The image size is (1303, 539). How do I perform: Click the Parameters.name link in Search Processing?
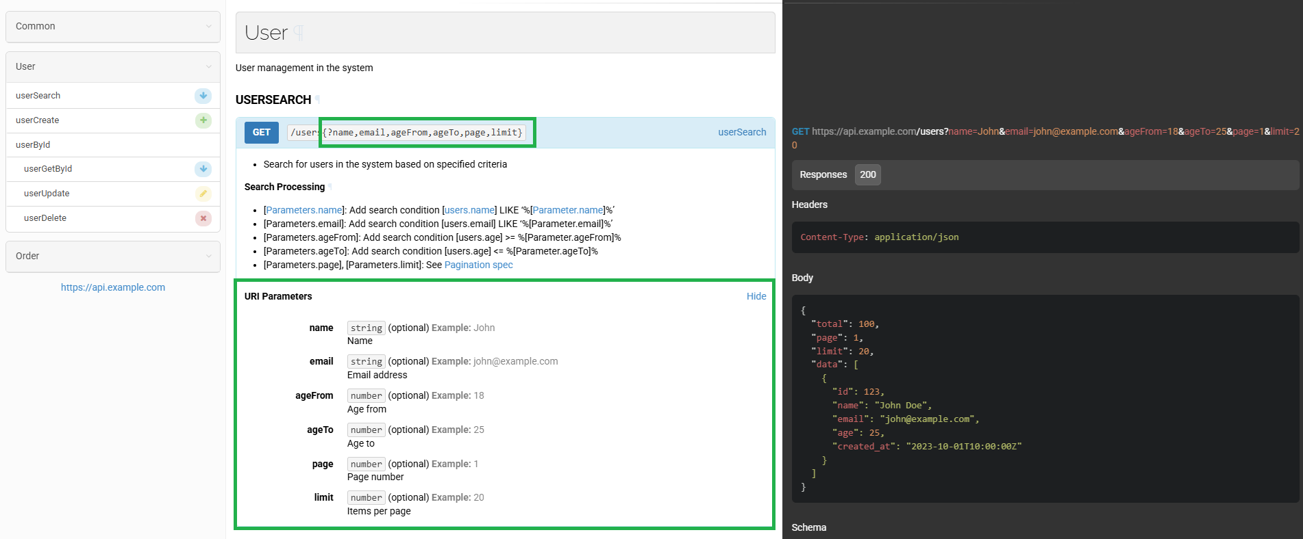pyautogui.click(x=304, y=210)
